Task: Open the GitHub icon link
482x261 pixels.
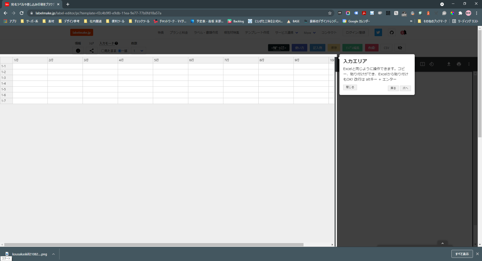Action: (391, 33)
